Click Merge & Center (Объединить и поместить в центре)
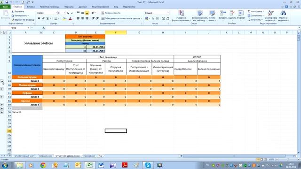 (x=122, y=18)
